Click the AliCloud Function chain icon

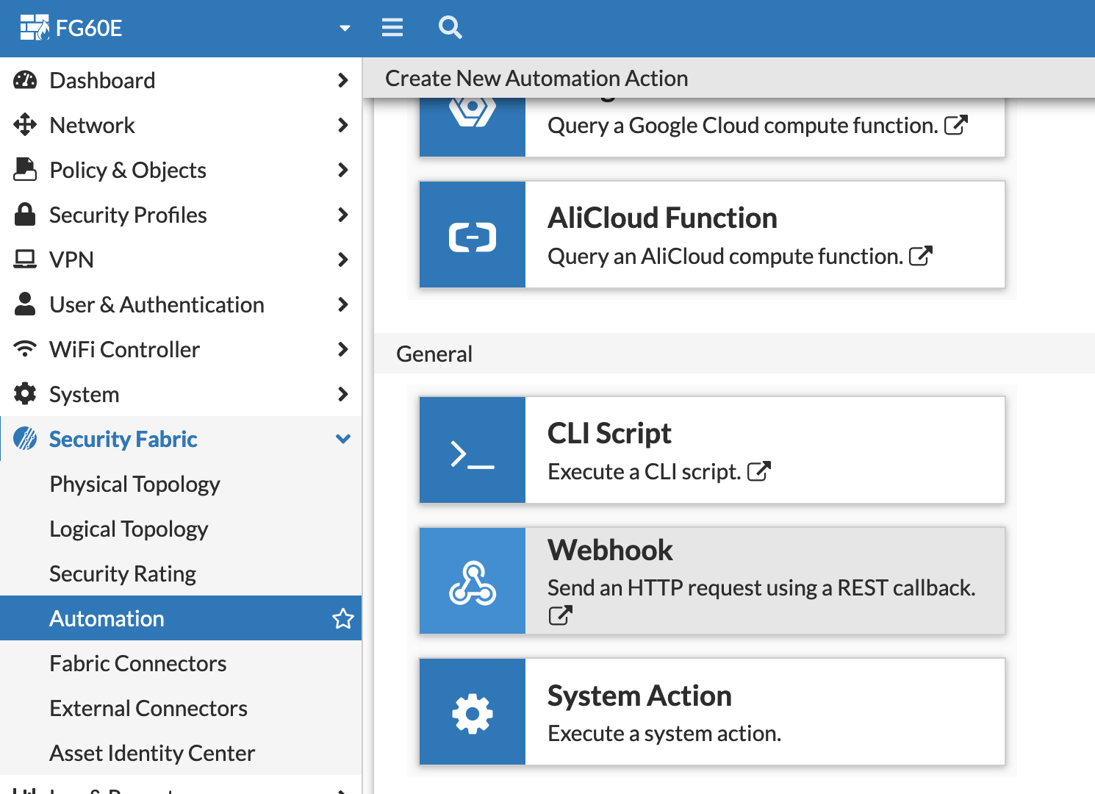point(472,235)
